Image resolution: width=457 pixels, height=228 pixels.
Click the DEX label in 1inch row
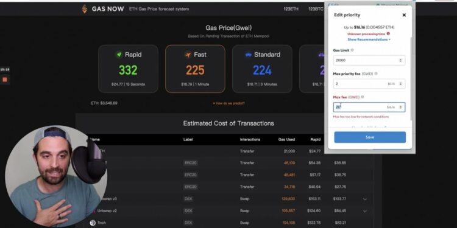[x=188, y=223]
